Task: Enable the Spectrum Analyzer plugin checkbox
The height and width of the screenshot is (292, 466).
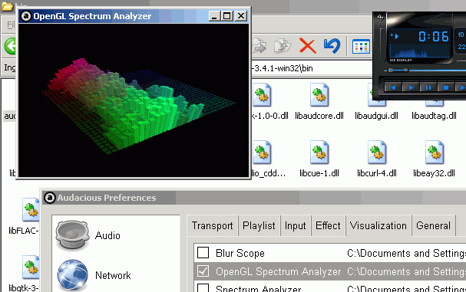Action: pos(203,288)
